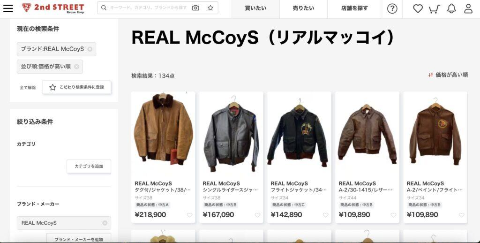
Task: Remove the ブランド:REAL McCoyS filter chip
Action: [90, 49]
